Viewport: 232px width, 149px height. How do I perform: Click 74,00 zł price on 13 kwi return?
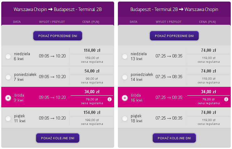(x=208, y=51)
